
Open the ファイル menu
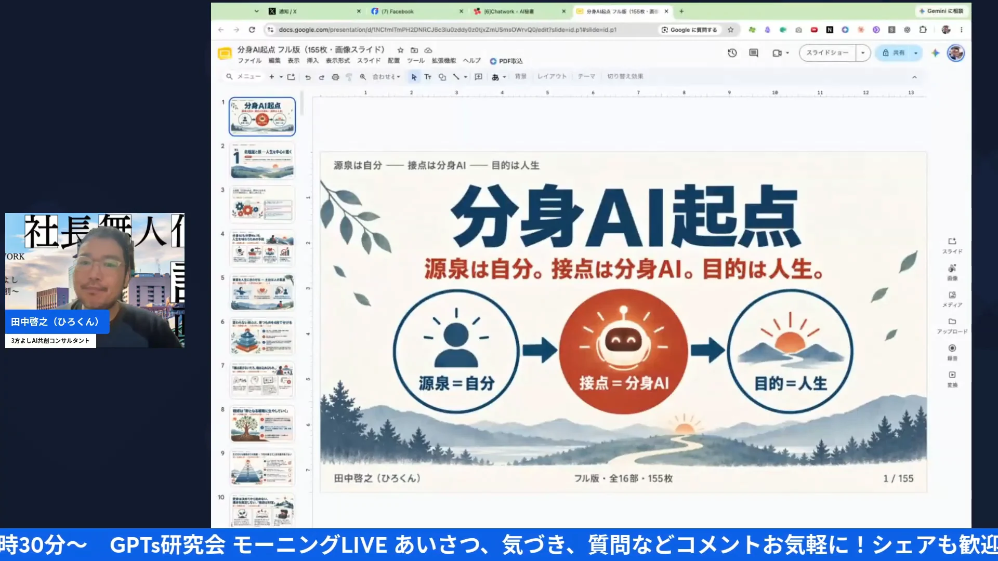click(x=249, y=61)
